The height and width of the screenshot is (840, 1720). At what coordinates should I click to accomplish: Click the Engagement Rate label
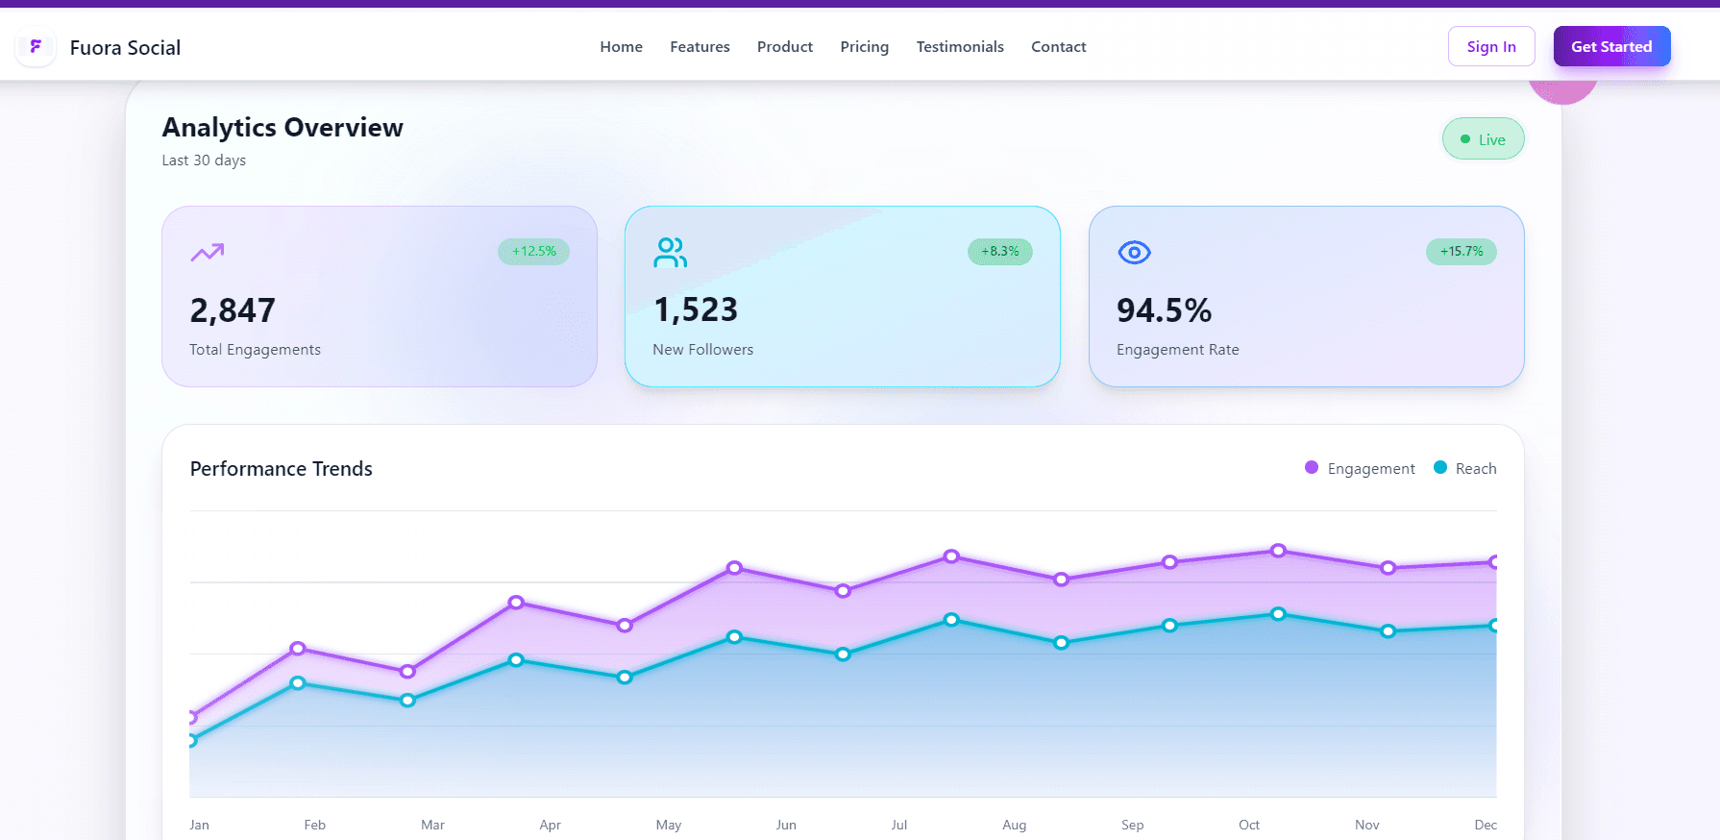1177,350
